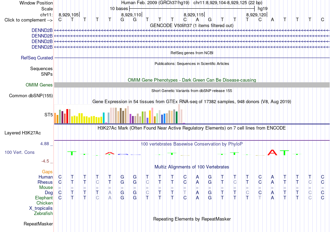Click the light-gray A in Dog row
The height and width of the screenshot is (232, 330).
click(110, 192)
